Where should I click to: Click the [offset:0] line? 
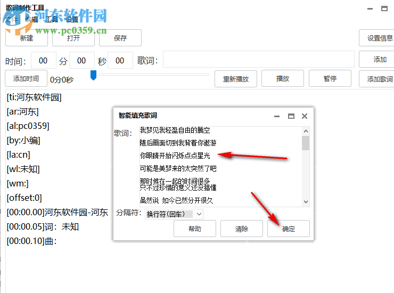(x=24, y=198)
